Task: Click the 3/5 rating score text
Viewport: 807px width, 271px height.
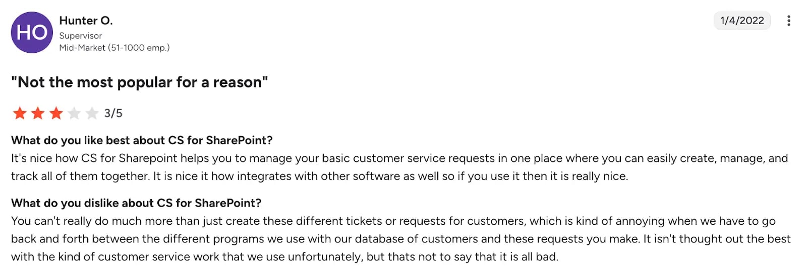Action: tap(113, 114)
